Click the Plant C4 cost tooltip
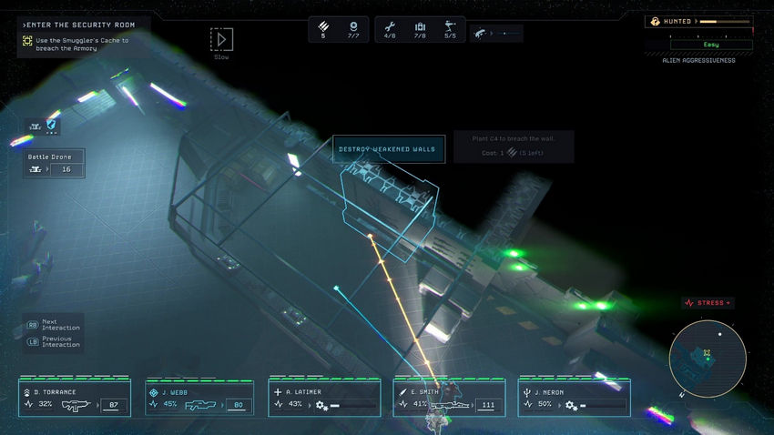 pyautogui.click(x=514, y=146)
